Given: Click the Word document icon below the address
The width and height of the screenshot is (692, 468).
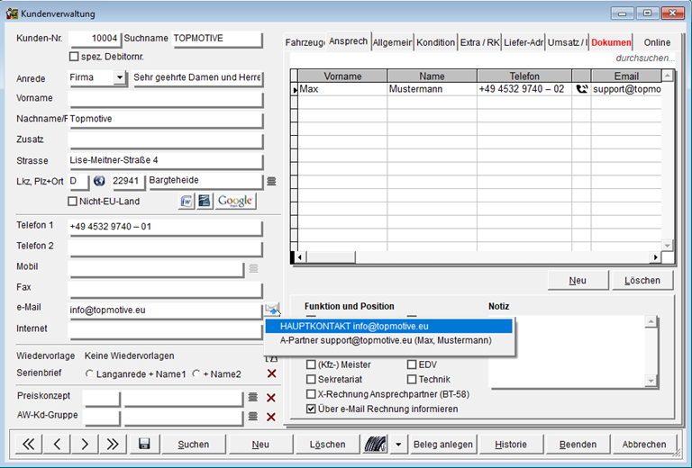Looking at the screenshot, I should tap(187, 202).
